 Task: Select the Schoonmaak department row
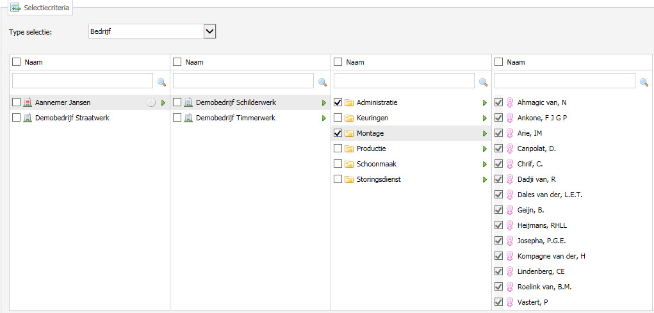point(411,164)
